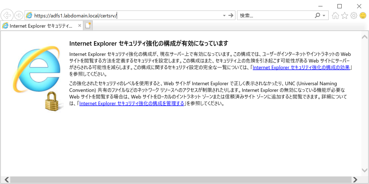Select the Internet Explorer セキュリティ tab

42,26
